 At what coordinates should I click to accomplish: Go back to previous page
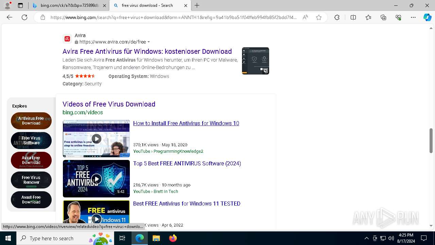10,17
